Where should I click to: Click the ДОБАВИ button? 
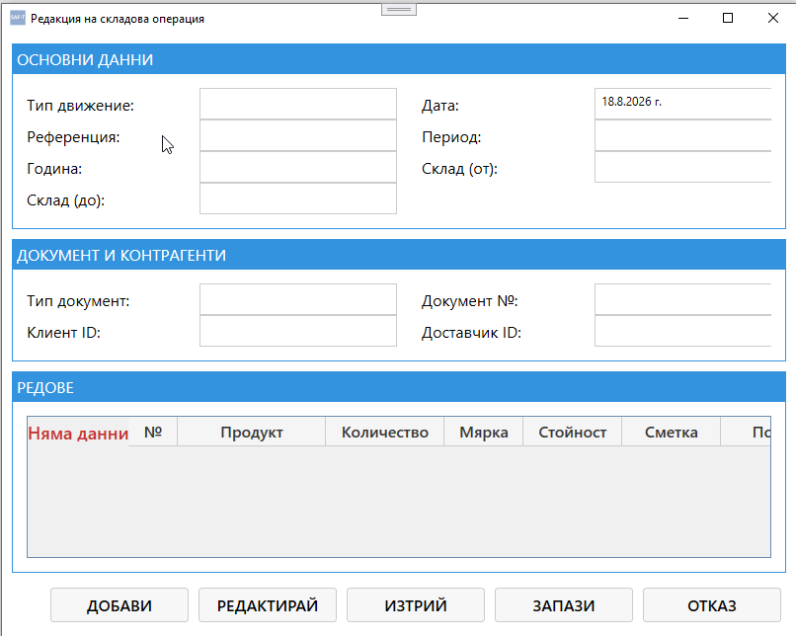point(119,605)
